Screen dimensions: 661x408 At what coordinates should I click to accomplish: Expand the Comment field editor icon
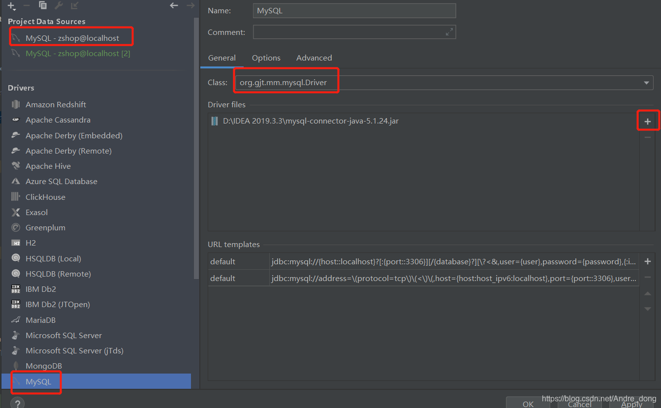(x=449, y=32)
